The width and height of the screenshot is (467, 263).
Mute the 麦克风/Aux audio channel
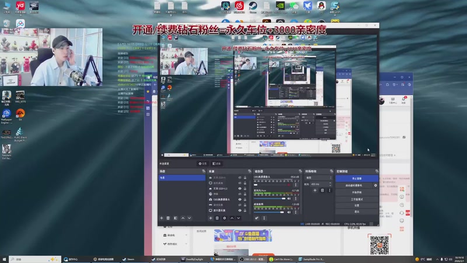click(x=289, y=199)
